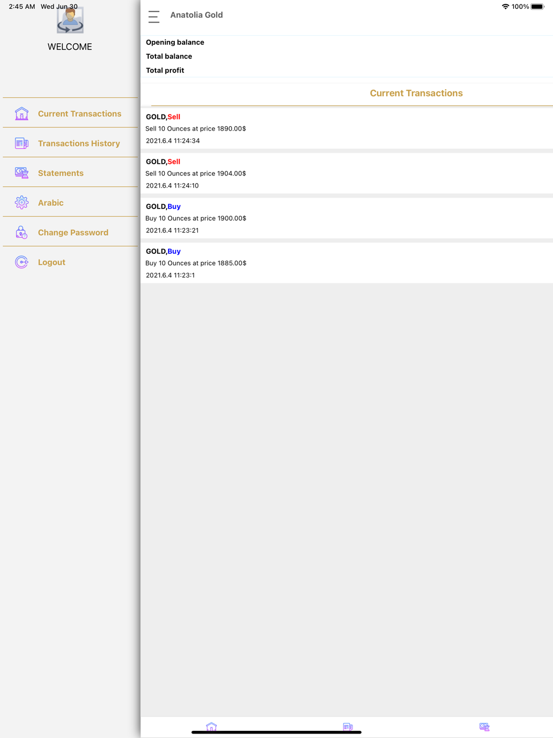Tap the user profile avatar

pos(70,20)
